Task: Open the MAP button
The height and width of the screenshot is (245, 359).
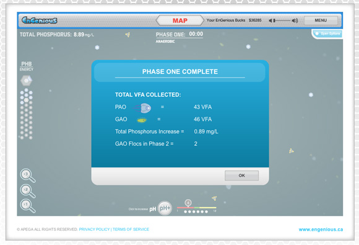Action: 180,20
